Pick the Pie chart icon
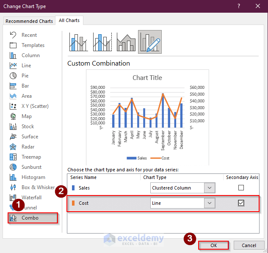This screenshot has height=253, width=268. point(13,76)
